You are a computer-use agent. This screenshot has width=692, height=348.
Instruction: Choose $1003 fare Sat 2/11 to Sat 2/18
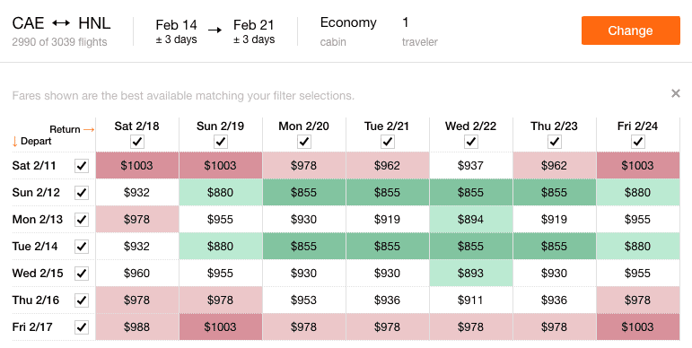tap(136, 165)
